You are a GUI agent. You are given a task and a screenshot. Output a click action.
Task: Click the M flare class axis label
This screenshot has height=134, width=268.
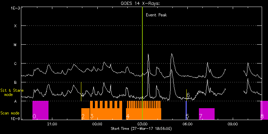tap(15, 45)
